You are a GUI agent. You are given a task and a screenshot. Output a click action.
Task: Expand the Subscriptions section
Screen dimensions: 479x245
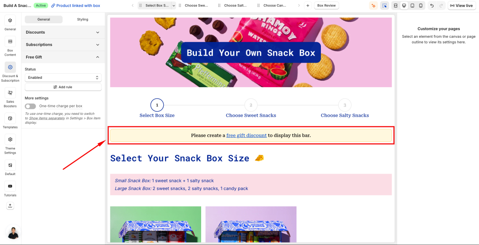tap(63, 44)
